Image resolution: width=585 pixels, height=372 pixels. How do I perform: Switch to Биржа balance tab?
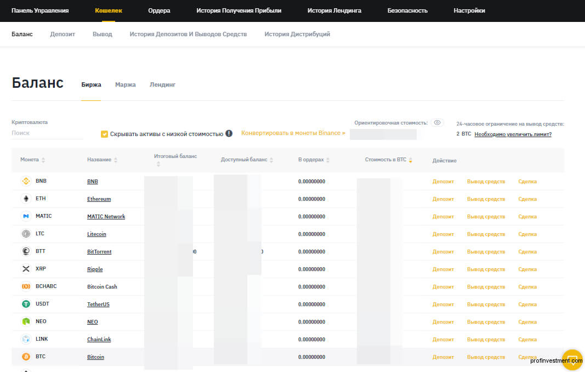click(91, 85)
